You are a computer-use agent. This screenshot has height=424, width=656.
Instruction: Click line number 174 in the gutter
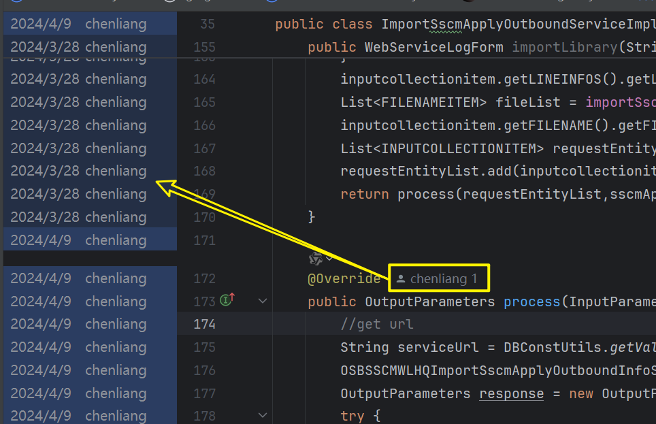[x=204, y=324]
